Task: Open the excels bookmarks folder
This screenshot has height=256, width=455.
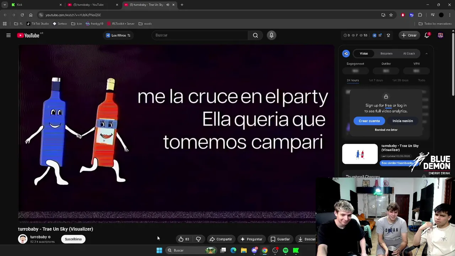Action: [145, 24]
